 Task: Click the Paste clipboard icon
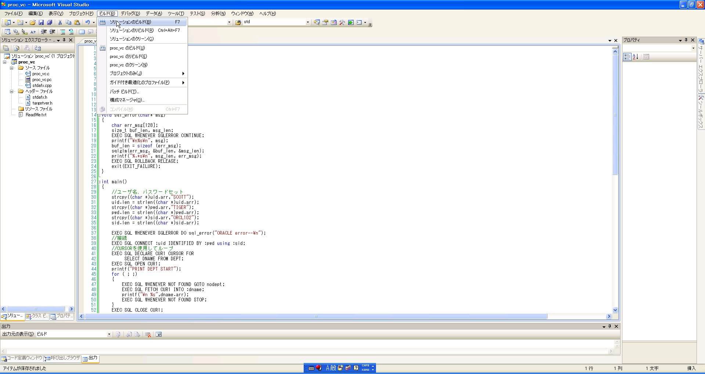[x=77, y=22]
